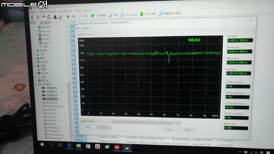Screen dimensions: 274x154
Task: Collapse the 效能測試 benchmark tree node
Action: click(36, 84)
